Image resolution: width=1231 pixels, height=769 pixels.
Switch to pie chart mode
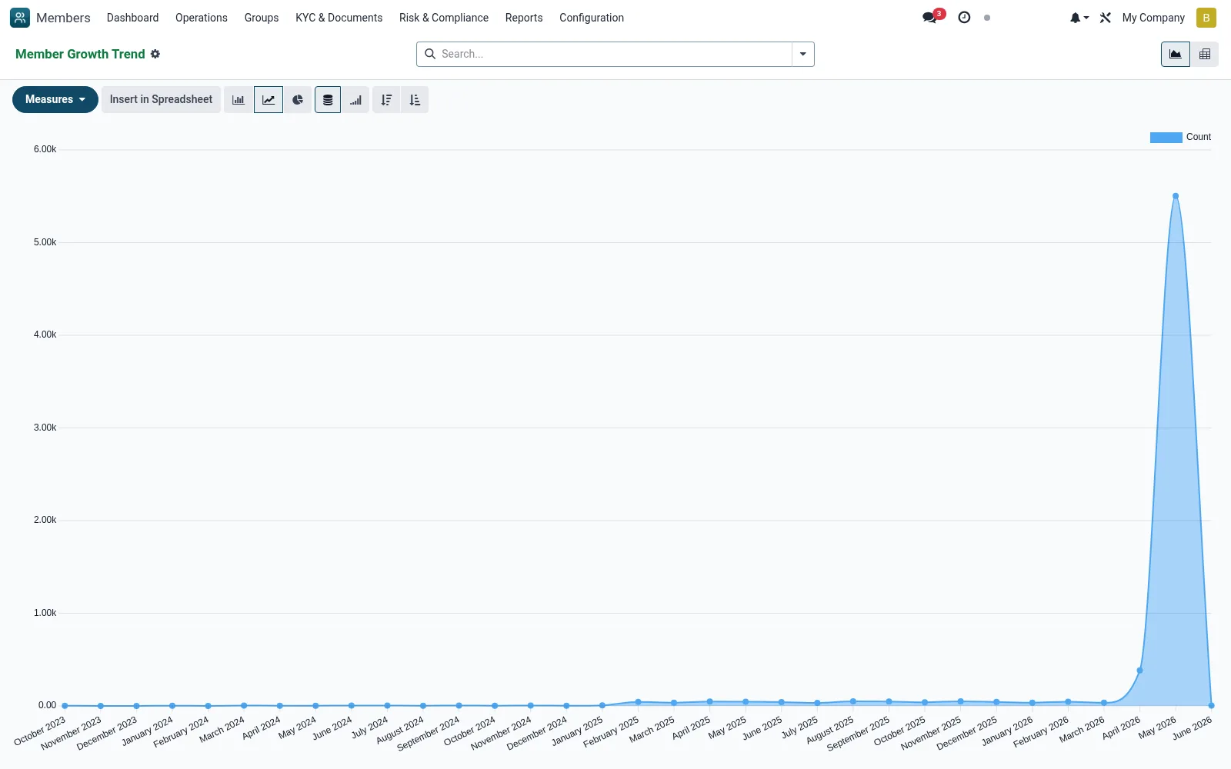[298, 100]
